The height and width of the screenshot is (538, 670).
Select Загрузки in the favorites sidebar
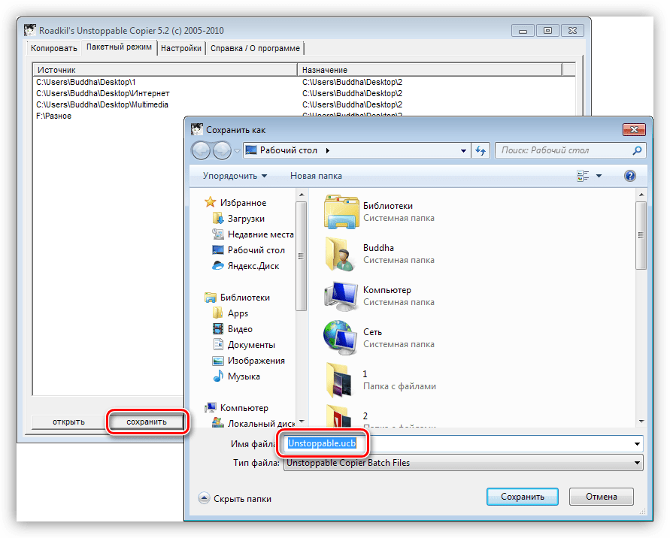pos(246,219)
